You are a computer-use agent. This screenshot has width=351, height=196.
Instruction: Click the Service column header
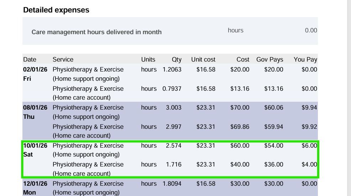pos(63,59)
